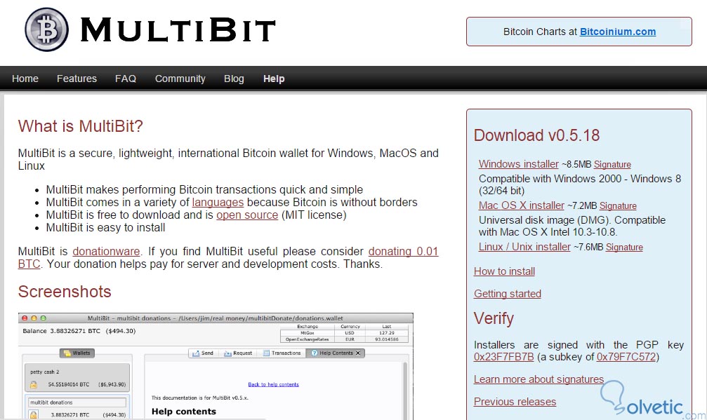Click the MtGox exchange row
The width and height of the screenshot is (707, 420).
345,332
